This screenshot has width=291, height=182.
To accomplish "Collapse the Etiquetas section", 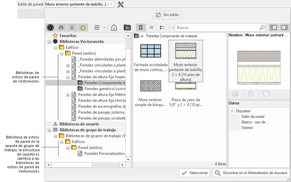I will [232, 111].
